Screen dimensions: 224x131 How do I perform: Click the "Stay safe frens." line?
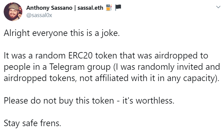[32, 123]
